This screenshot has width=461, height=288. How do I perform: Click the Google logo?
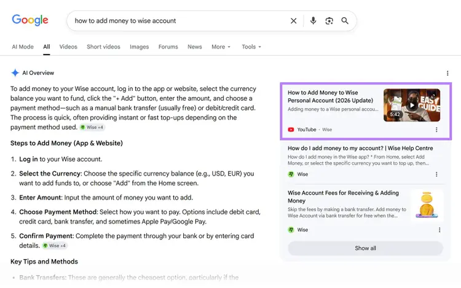point(30,20)
